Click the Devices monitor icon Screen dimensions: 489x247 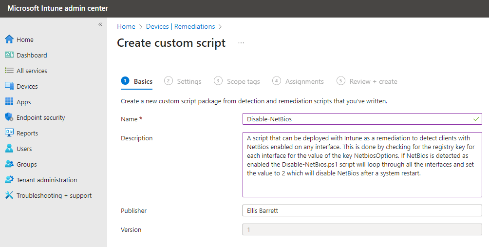click(x=9, y=86)
